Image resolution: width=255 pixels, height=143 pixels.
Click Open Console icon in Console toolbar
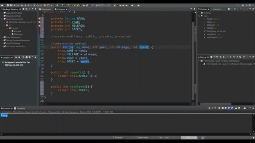coord(245,108)
